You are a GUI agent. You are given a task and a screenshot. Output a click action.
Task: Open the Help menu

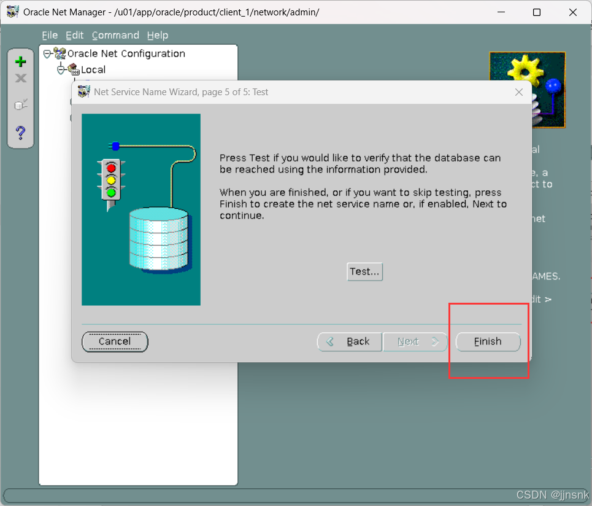158,35
